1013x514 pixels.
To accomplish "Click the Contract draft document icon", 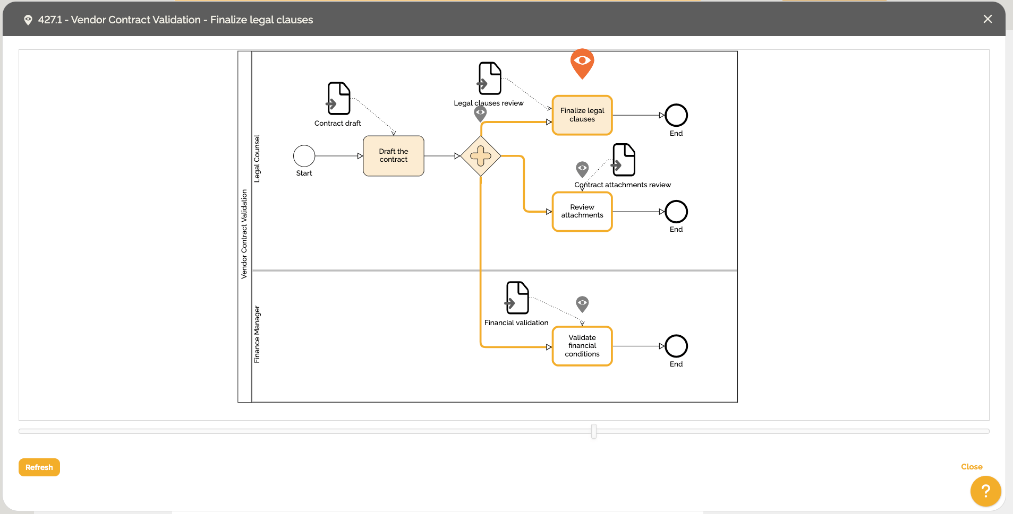I will [x=339, y=98].
